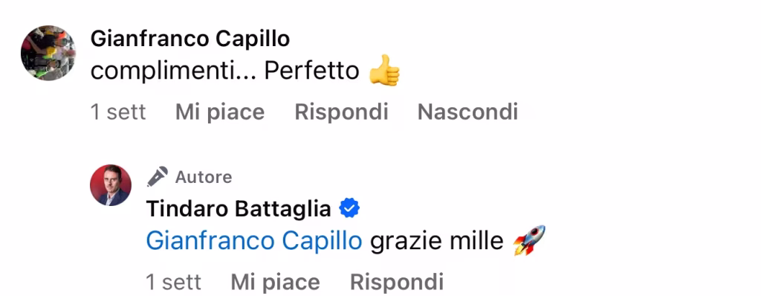Screen dimensions: 761x296
Task: Click the rocket emoji in reply
Action: click(529, 240)
